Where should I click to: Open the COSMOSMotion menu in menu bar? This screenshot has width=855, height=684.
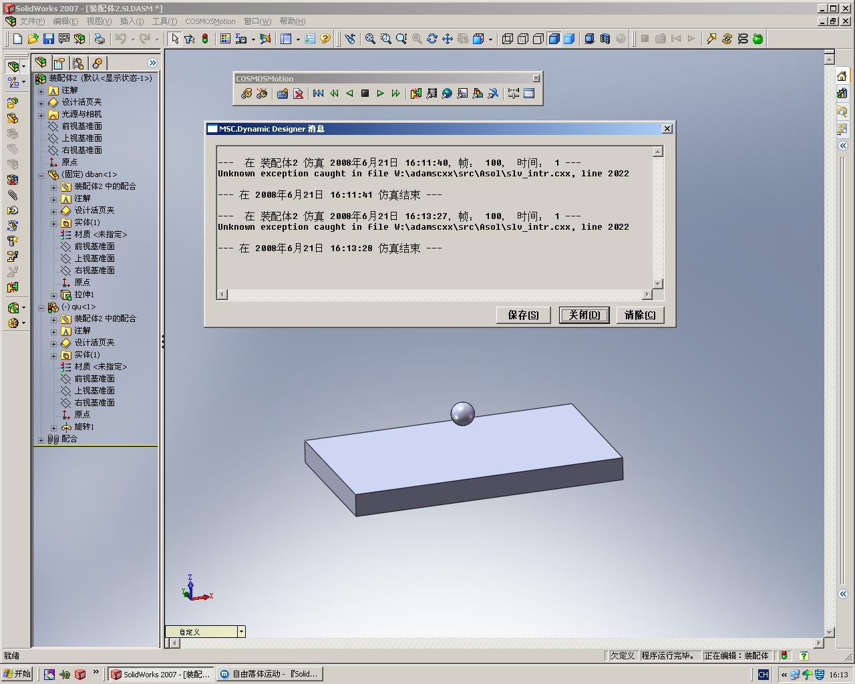210,21
